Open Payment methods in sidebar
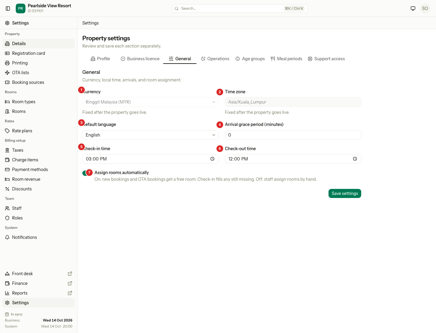 click(38, 170)
